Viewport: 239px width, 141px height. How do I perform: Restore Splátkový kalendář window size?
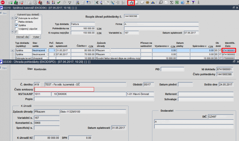[x=234, y=8]
